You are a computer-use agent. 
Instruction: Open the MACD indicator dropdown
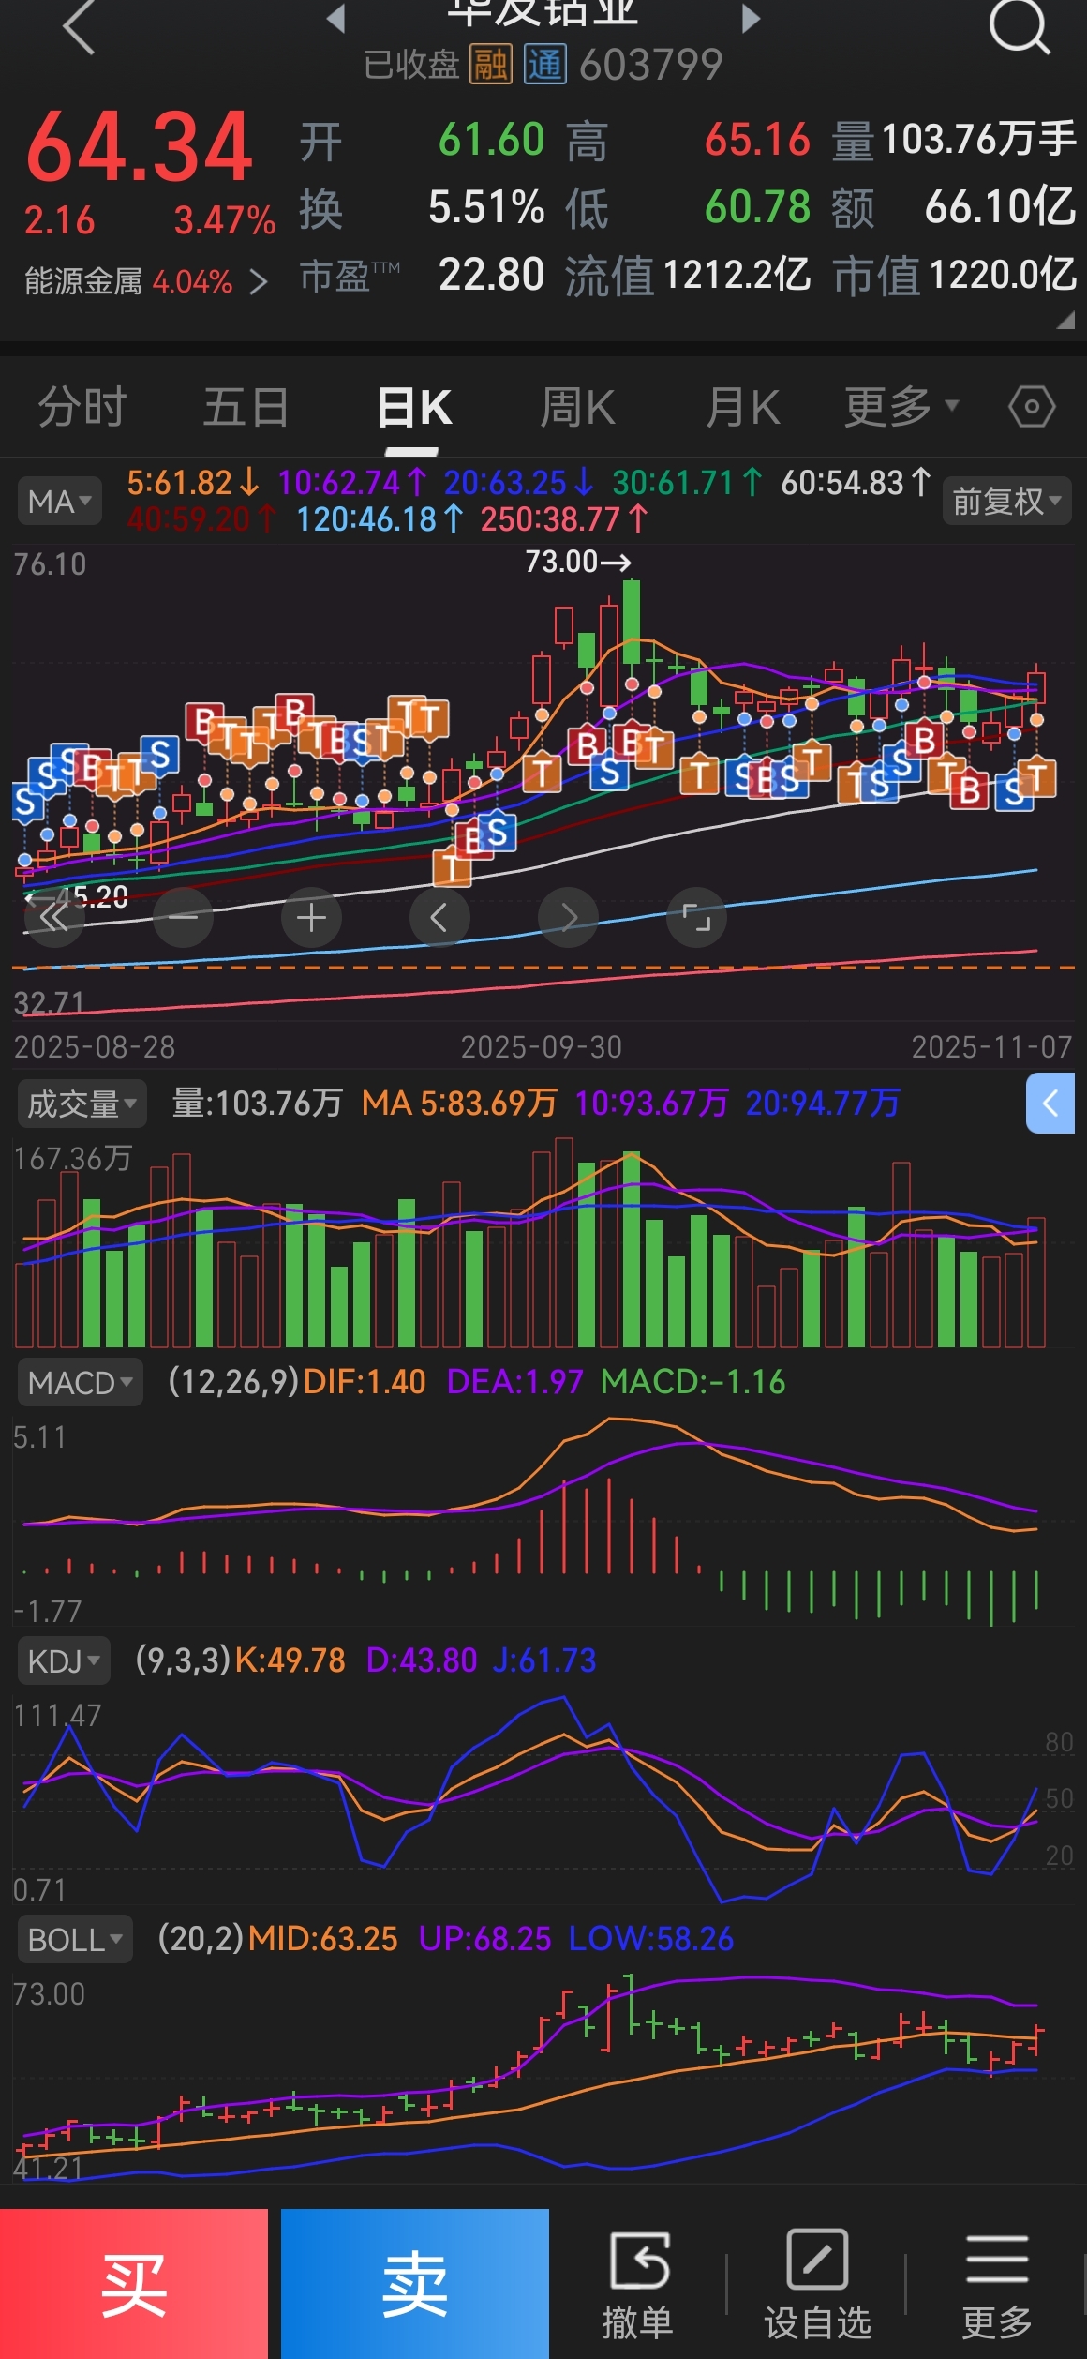tap(80, 1382)
